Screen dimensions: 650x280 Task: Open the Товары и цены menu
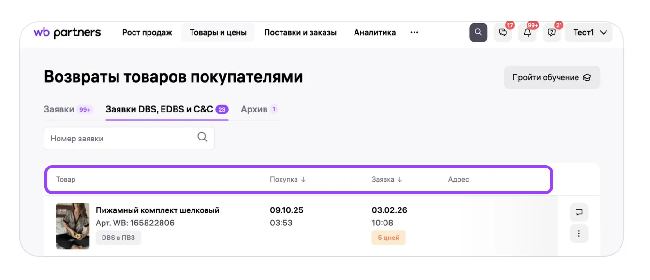click(x=218, y=32)
